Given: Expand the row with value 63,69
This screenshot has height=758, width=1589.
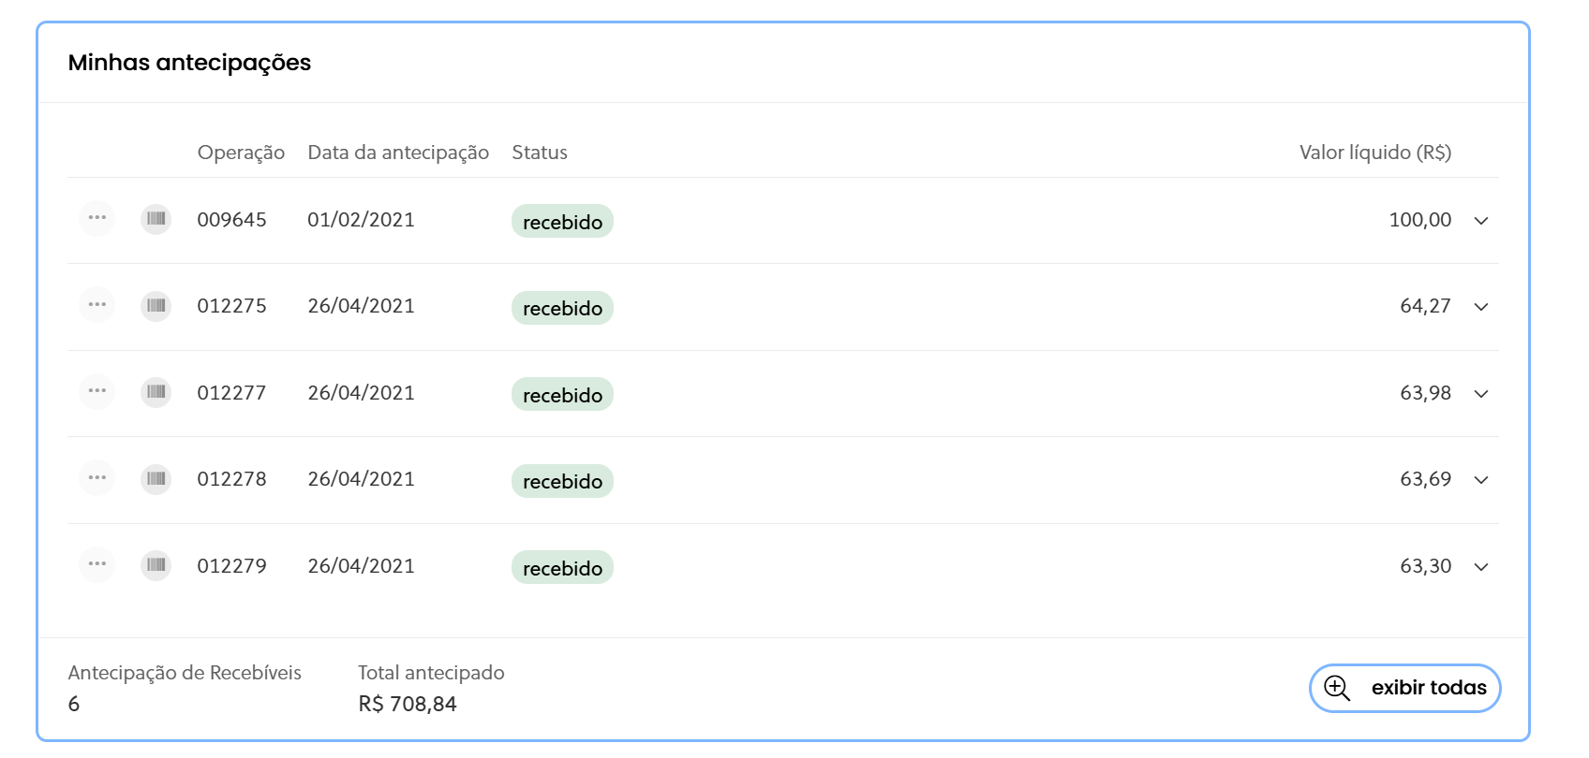Looking at the screenshot, I should (1481, 480).
